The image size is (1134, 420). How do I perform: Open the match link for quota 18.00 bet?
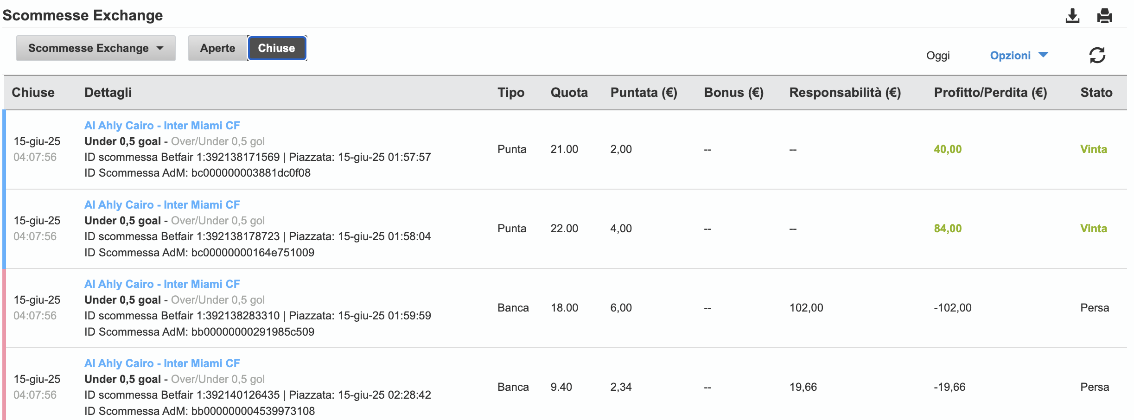pyautogui.click(x=162, y=284)
